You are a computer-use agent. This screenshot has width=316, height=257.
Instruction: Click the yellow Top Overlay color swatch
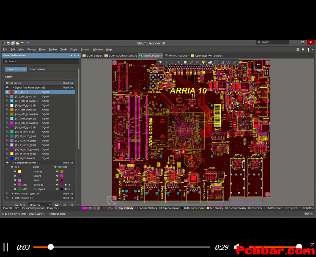(19, 171)
